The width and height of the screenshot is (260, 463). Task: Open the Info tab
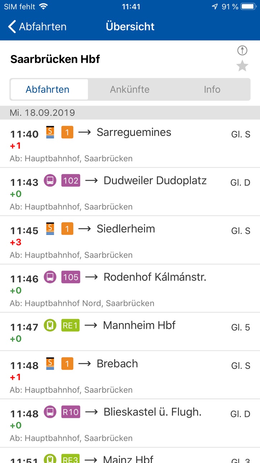tap(212, 89)
